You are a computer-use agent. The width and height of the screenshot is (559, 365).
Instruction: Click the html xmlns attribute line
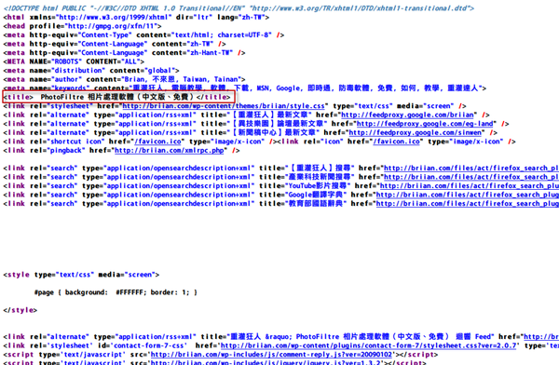click(136, 17)
